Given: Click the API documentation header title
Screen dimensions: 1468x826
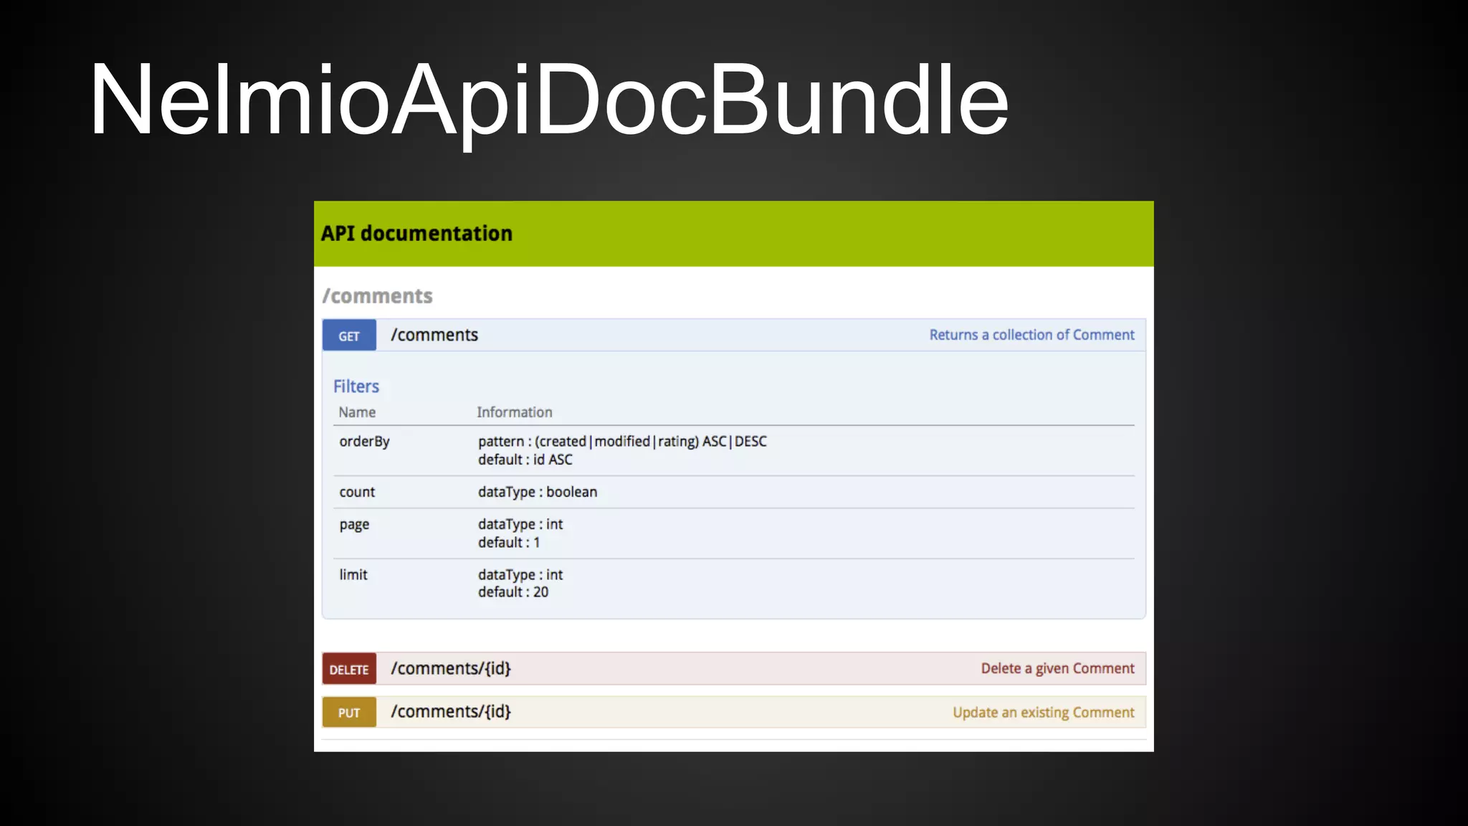Looking at the screenshot, I should pos(416,233).
